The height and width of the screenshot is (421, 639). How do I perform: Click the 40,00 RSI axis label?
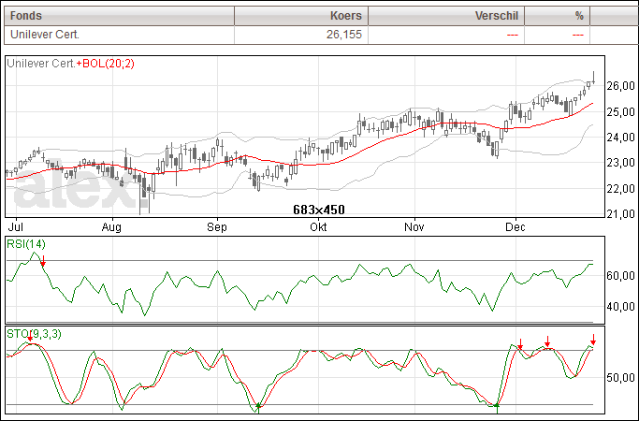620,307
